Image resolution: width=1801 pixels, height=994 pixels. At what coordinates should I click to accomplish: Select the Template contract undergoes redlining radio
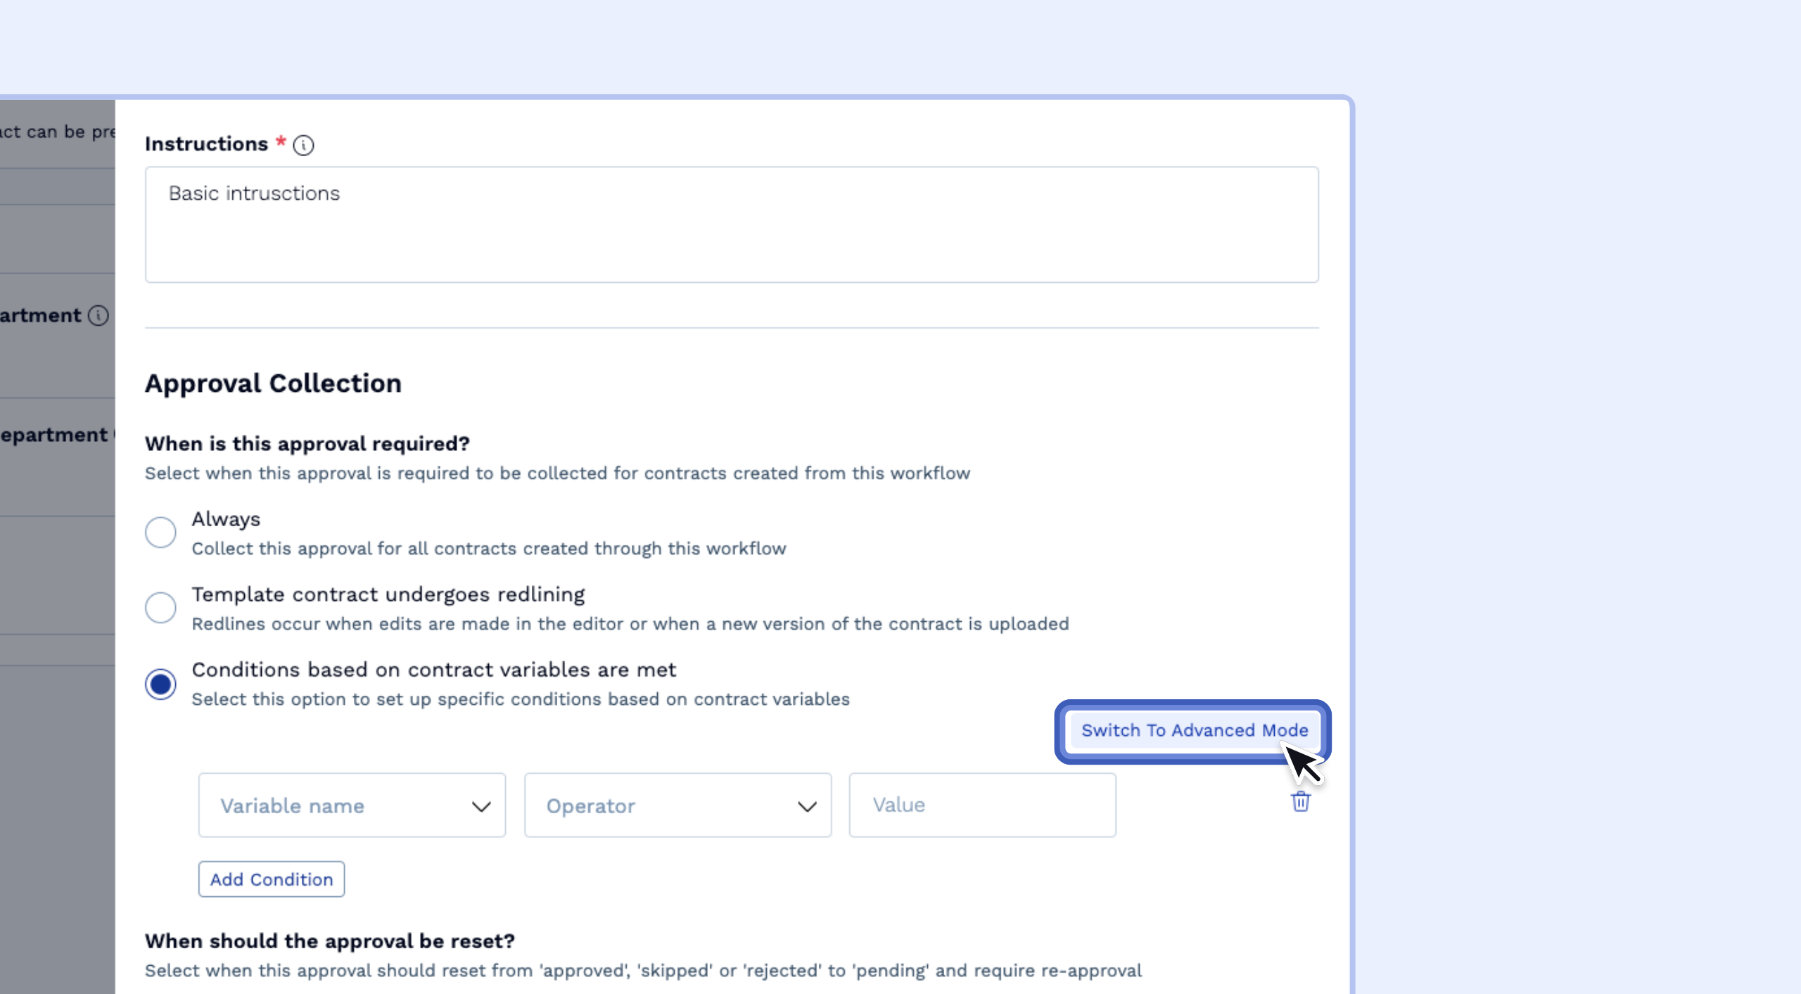[160, 608]
